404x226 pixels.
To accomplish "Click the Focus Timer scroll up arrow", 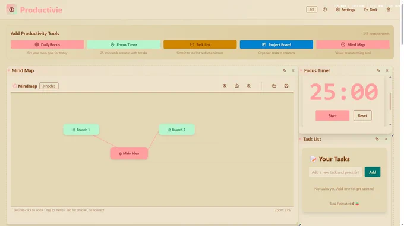I will tap(390, 77).
